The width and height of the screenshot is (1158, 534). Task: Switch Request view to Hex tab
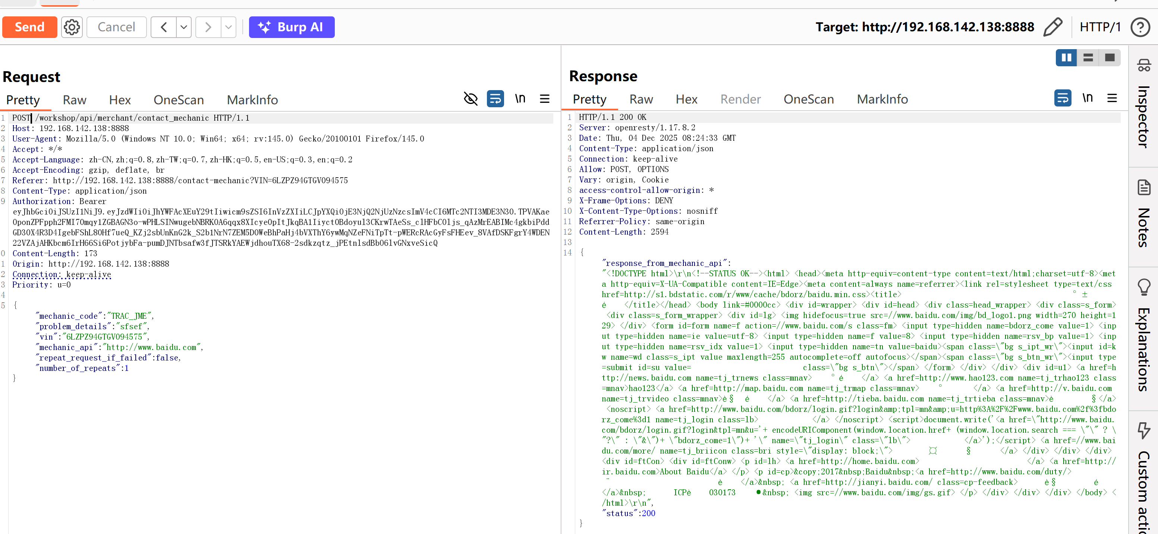tap(120, 100)
